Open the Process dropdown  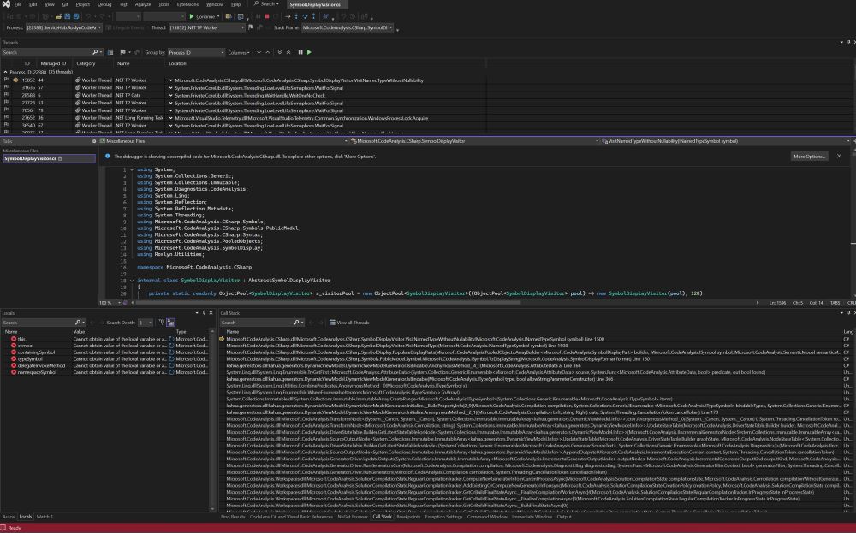click(64, 27)
